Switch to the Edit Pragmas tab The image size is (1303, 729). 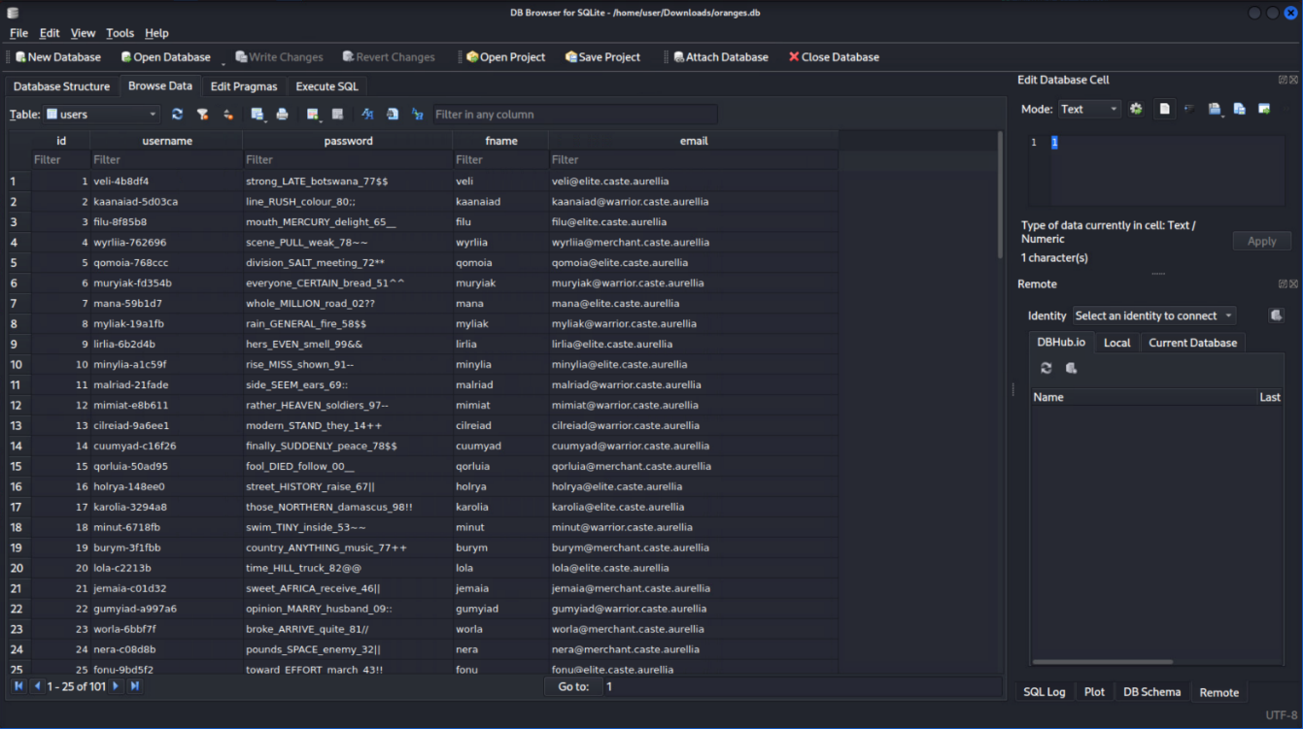(244, 86)
